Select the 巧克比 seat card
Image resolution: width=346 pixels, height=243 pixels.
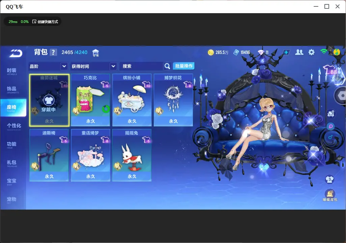[x=90, y=100]
